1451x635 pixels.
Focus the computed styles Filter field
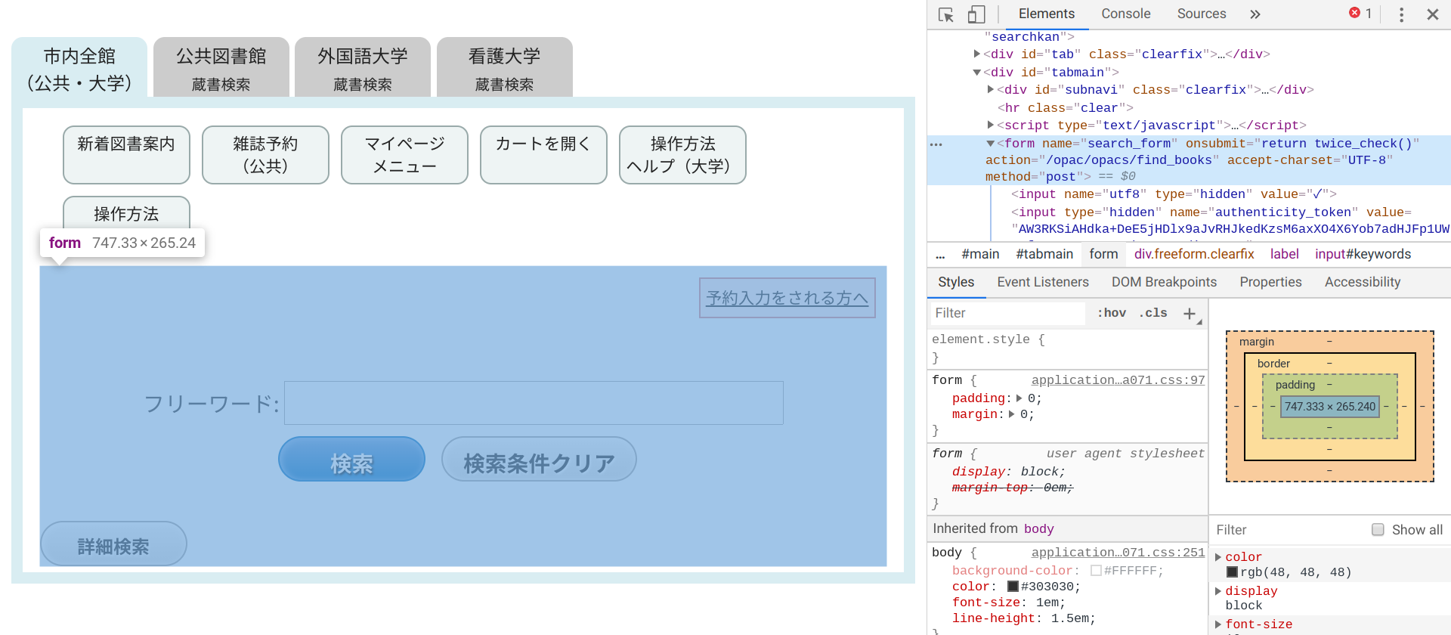[x=1289, y=530]
